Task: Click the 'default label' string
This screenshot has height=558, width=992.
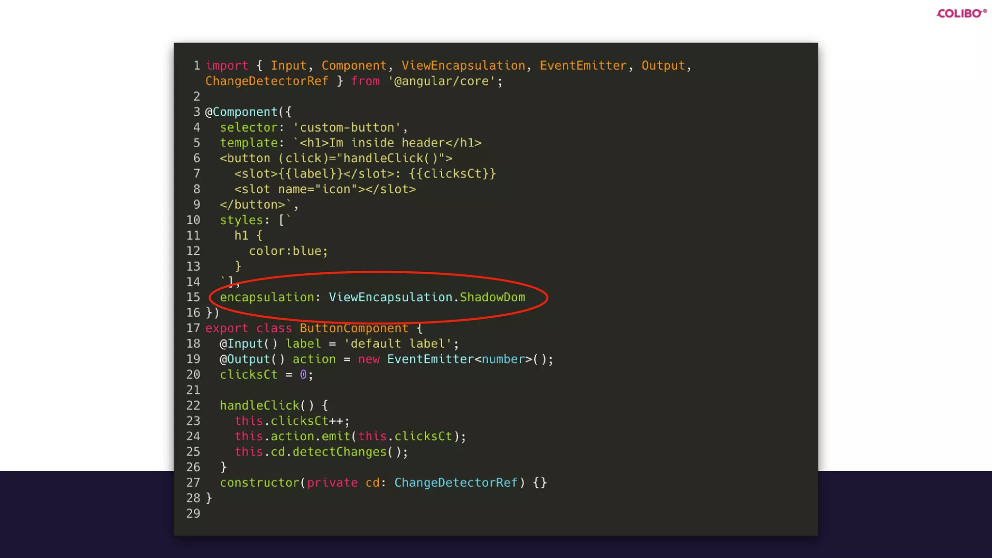Action: [397, 344]
